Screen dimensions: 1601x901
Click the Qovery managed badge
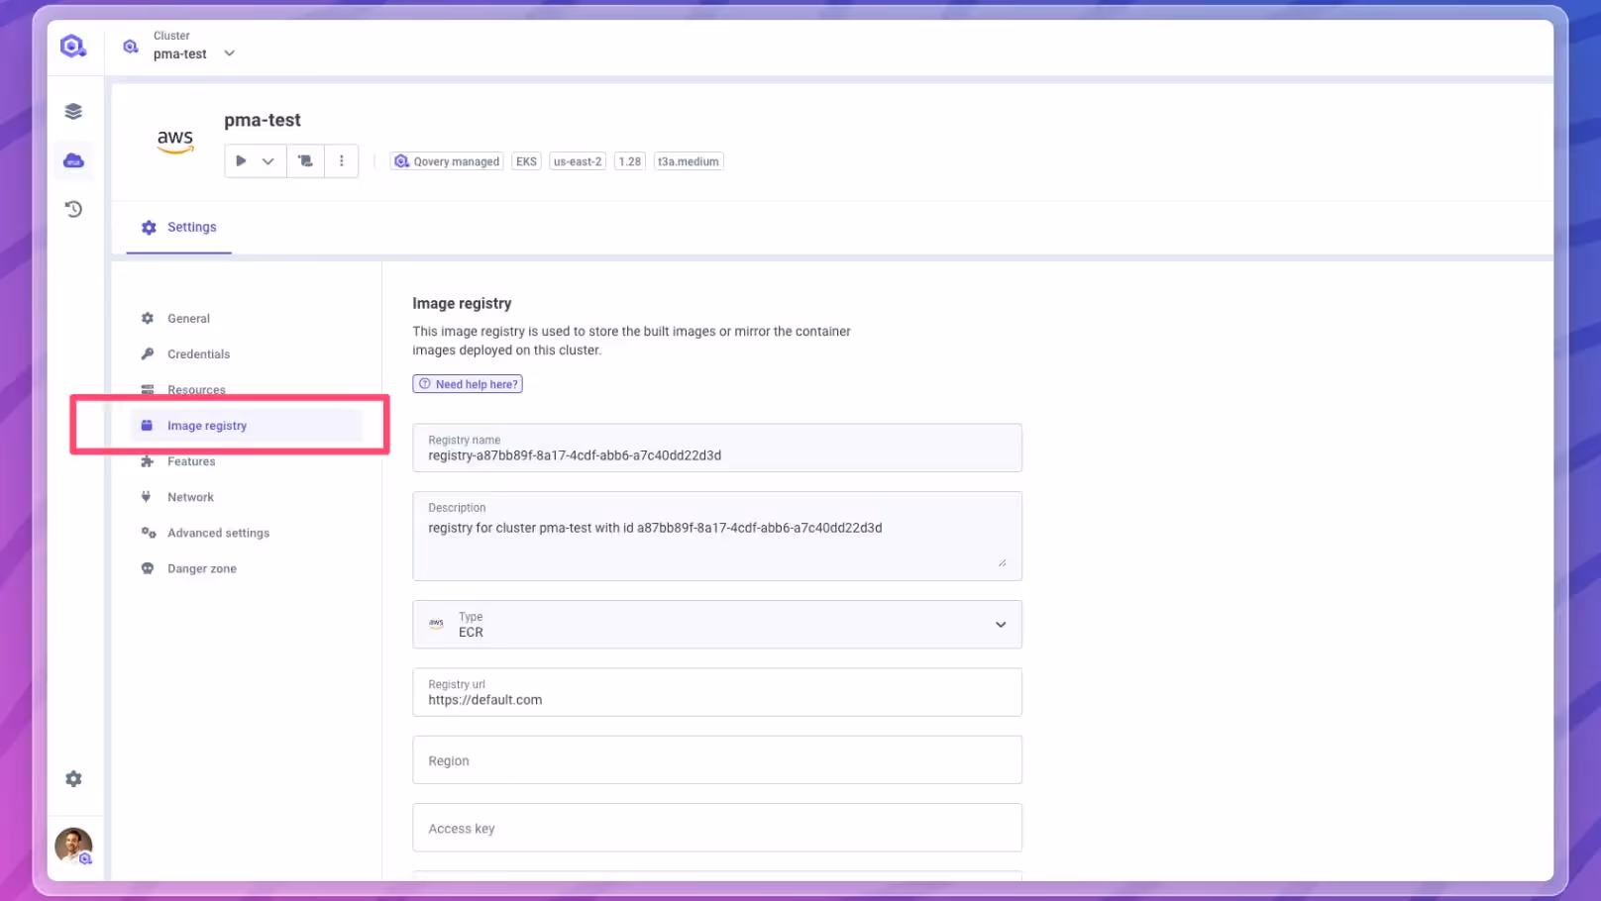tap(446, 160)
